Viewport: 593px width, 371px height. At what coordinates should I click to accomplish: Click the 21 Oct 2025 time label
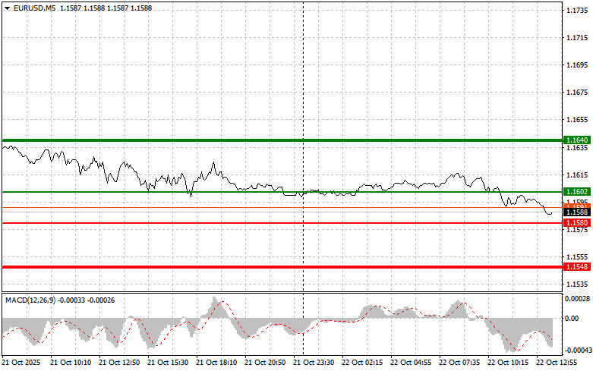[21, 363]
